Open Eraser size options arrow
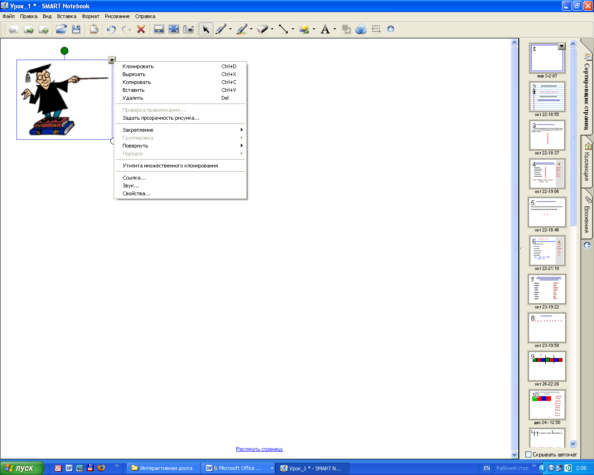The width and height of the screenshot is (594, 475). [272, 29]
